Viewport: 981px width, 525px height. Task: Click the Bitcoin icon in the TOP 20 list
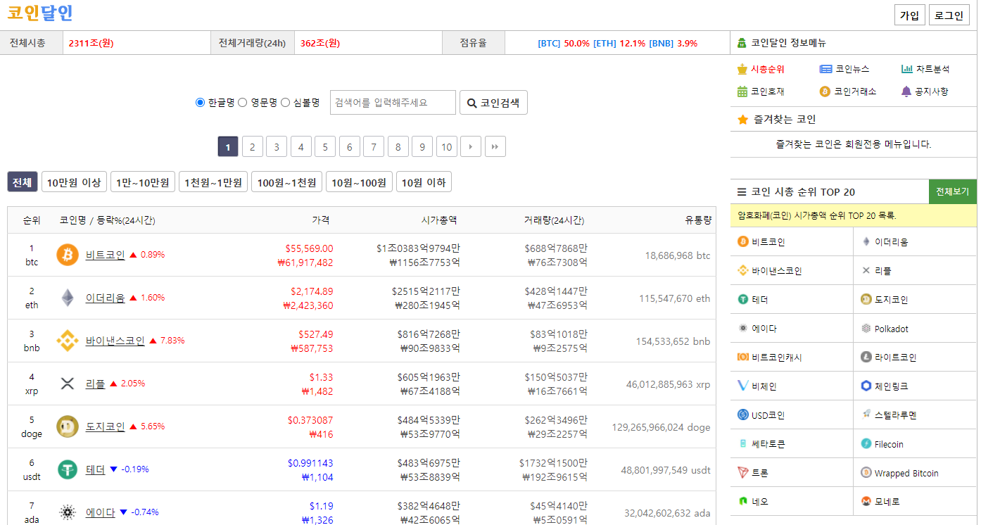click(742, 242)
